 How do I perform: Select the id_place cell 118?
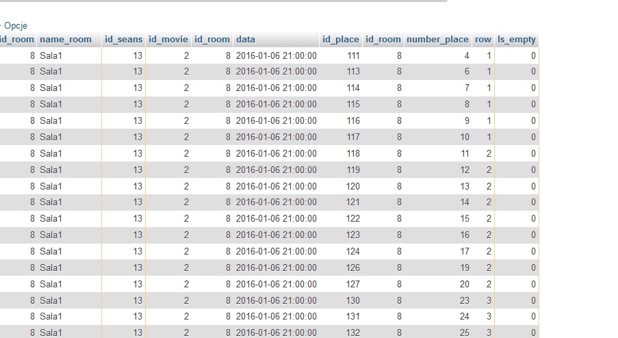(x=353, y=154)
